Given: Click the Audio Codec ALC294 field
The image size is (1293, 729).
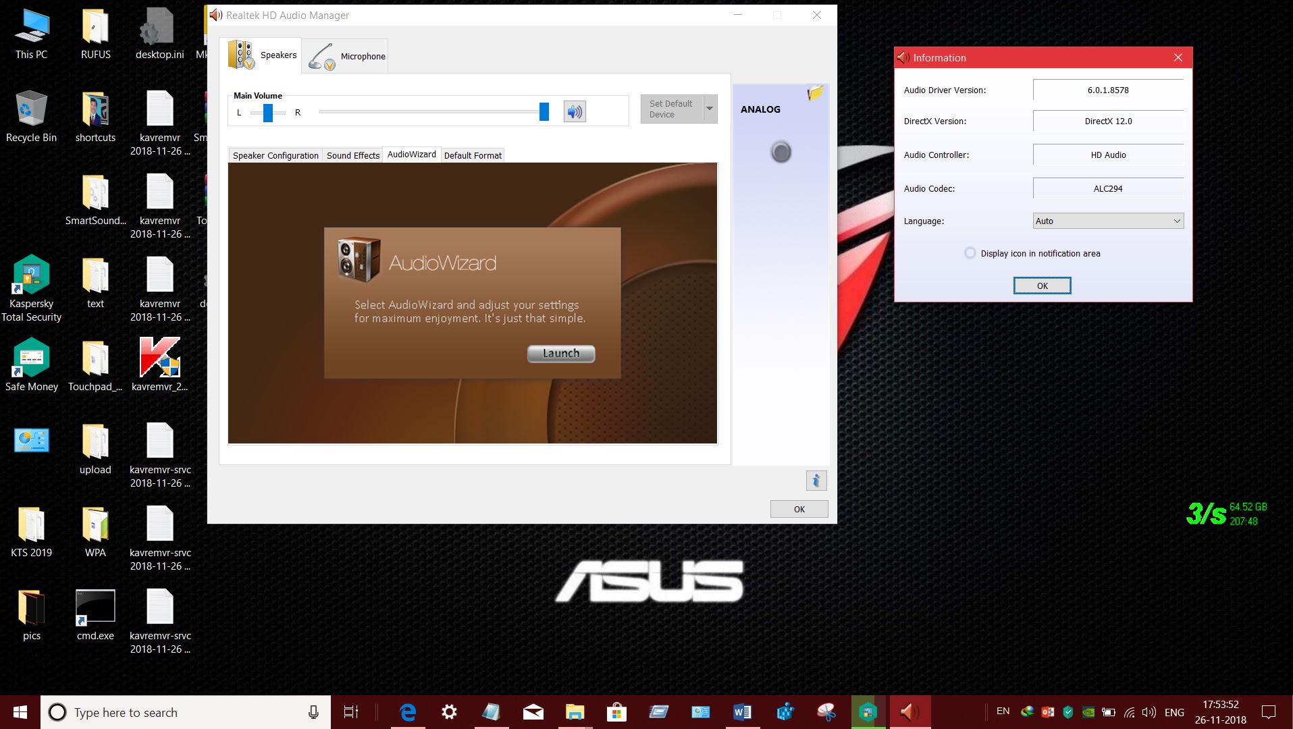Looking at the screenshot, I should [x=1108, y=188].
